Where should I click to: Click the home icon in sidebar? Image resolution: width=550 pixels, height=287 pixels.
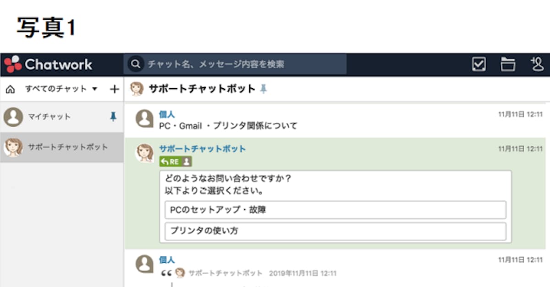tap(10, 89)
